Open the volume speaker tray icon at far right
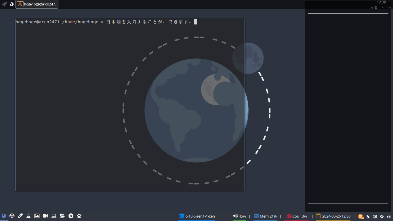The width and height of the screenshot is (393, 221). coord(388,217)
